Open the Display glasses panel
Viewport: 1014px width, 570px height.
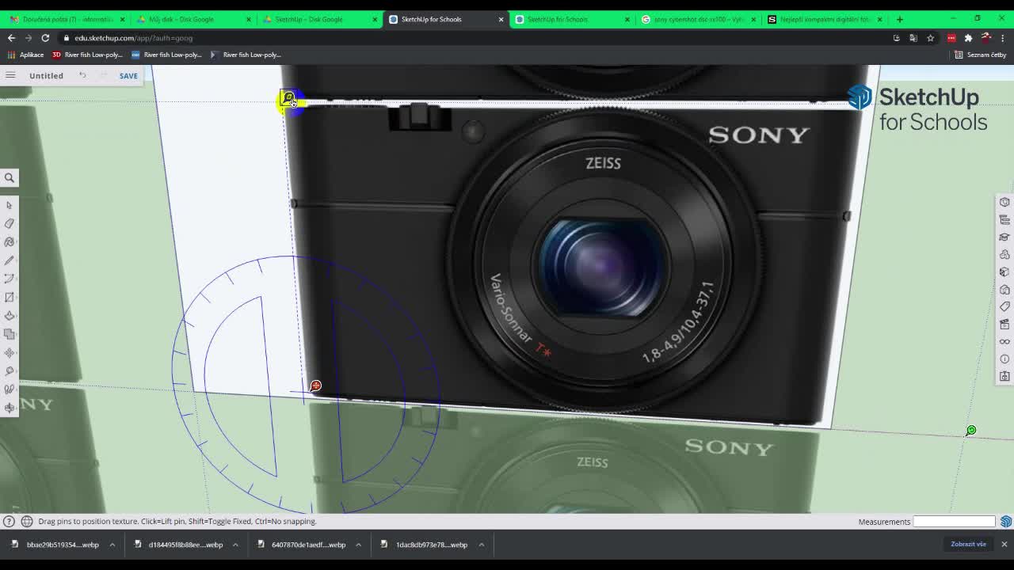[1004, 341]
